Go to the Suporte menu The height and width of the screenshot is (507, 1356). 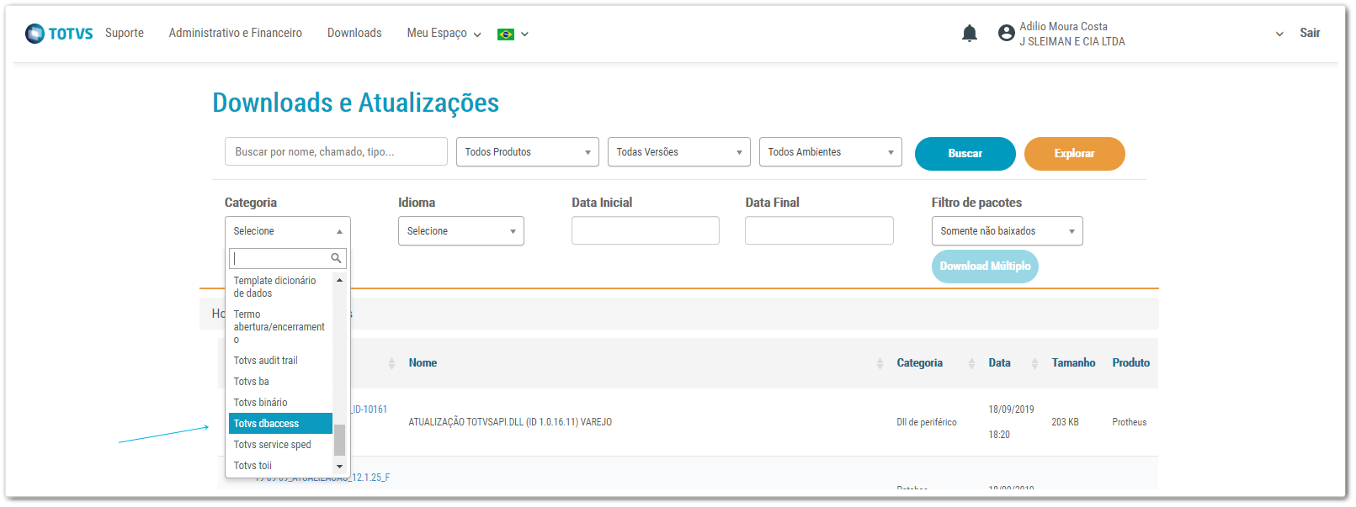(125, 33)
